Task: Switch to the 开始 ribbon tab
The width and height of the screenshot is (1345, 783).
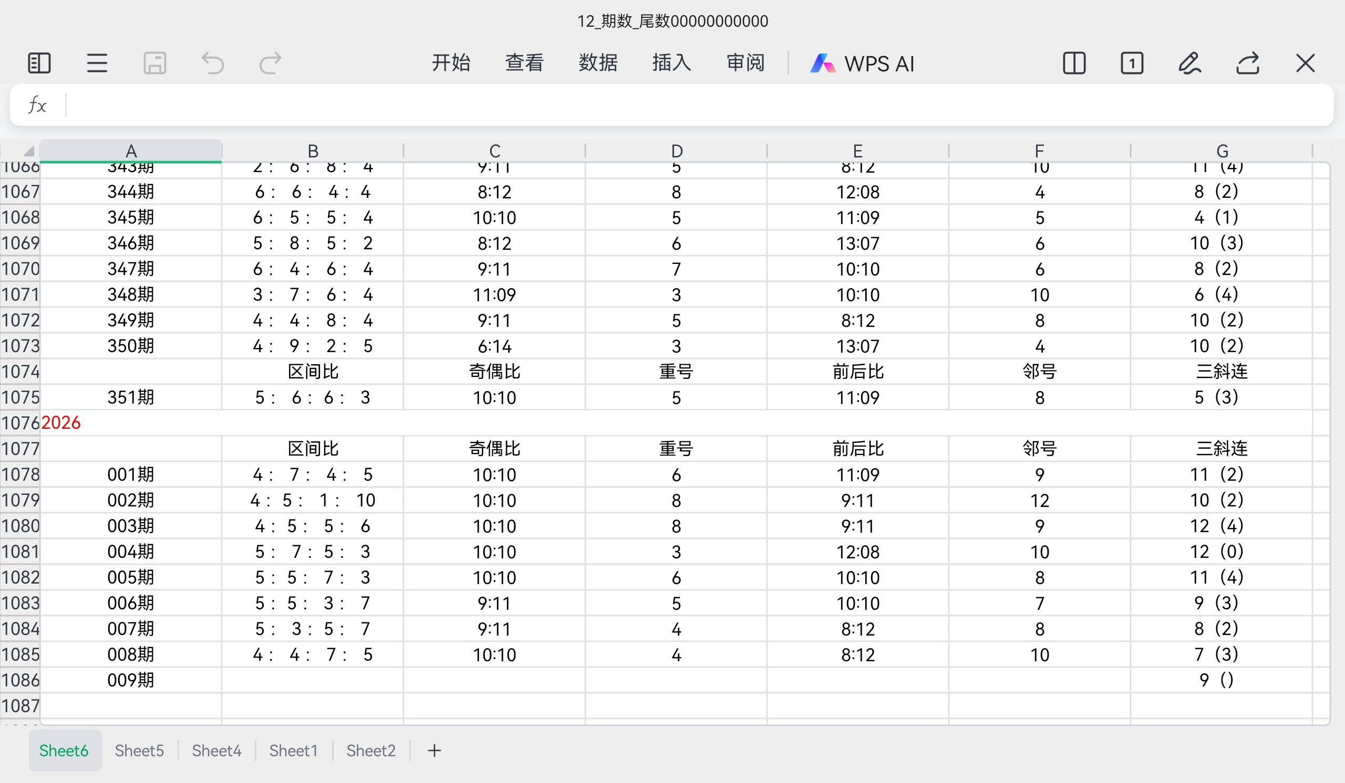Action: click(451, 63)
